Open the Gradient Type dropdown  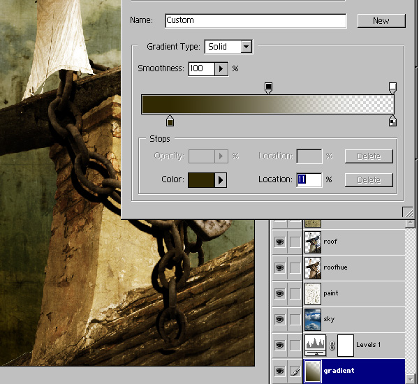point(246,47)
